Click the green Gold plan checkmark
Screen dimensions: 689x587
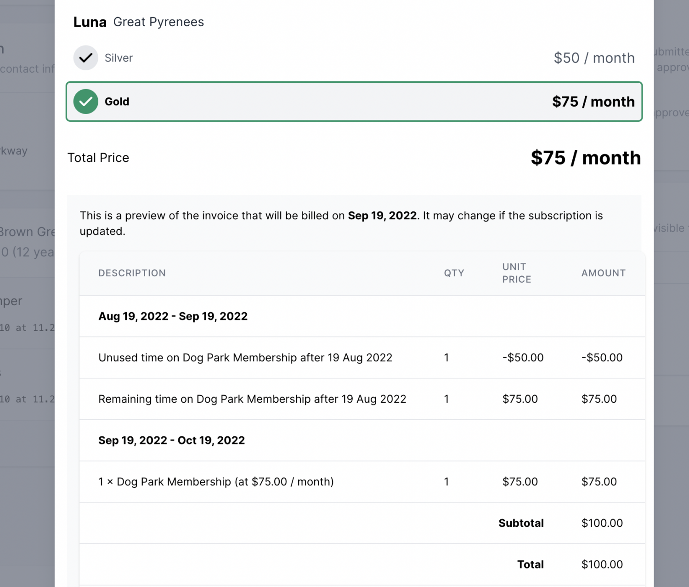tap(85, 102)
